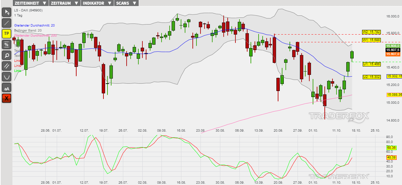Screen dimensions: 402x185
Task: Click the Bollinger Band: 20 label
Action: click(x=28, y=30)
